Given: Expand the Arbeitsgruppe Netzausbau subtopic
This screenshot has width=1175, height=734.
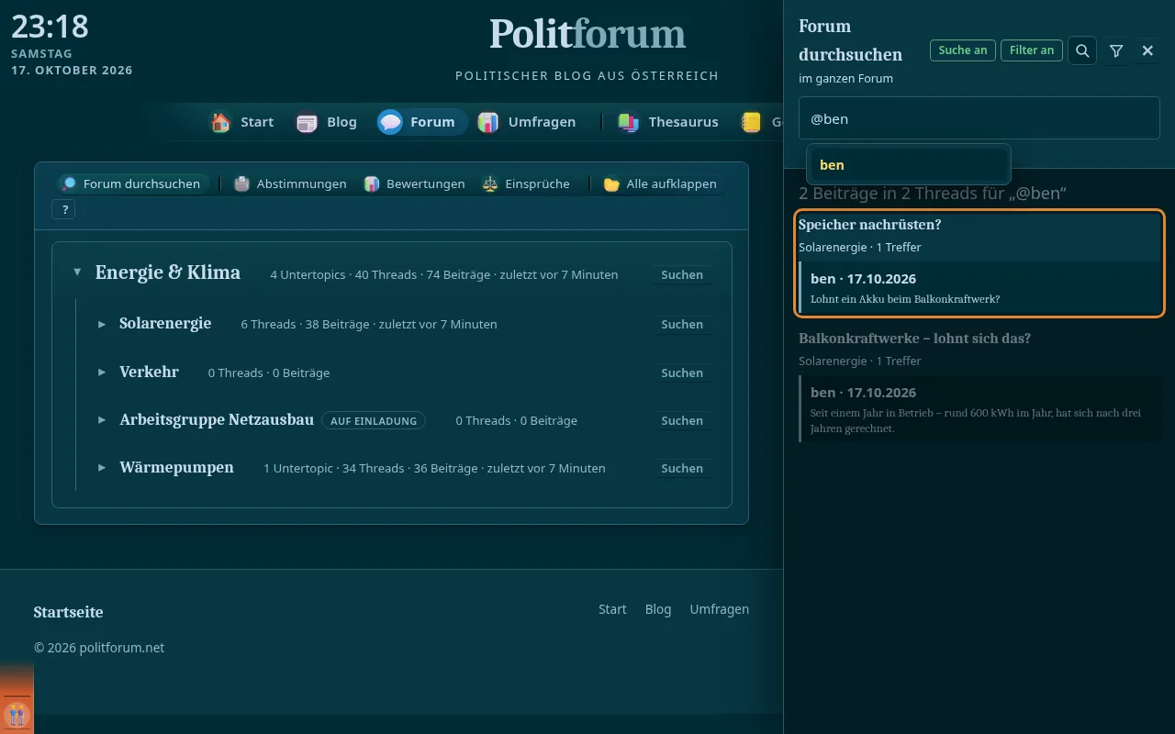Looking at the screenshot, I should [x=102, y=420].
